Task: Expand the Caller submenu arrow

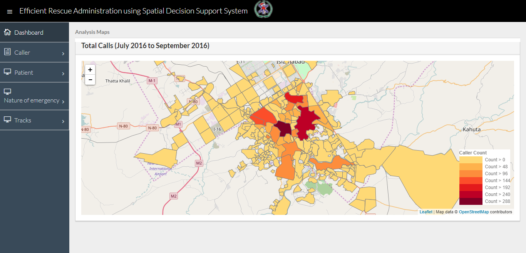Action: tap(63, 54)
